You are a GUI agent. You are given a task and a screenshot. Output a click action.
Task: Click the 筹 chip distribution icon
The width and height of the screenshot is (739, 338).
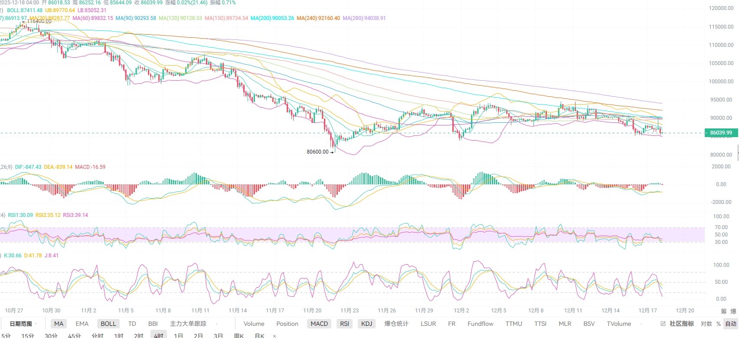[724, 311]
